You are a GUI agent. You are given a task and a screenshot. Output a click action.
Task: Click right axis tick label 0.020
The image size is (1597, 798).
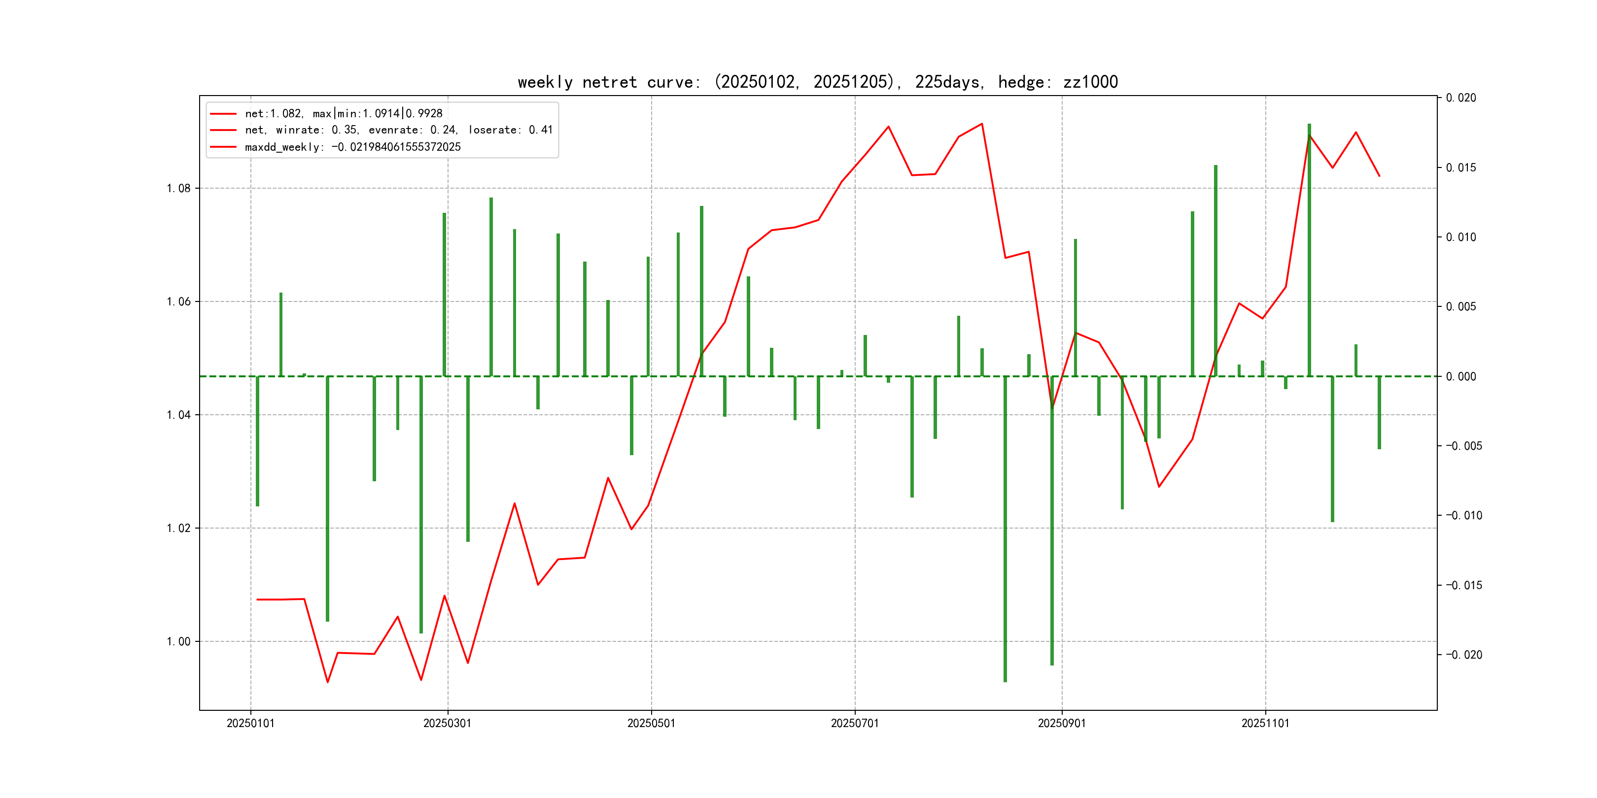(x=1460, y=98)
